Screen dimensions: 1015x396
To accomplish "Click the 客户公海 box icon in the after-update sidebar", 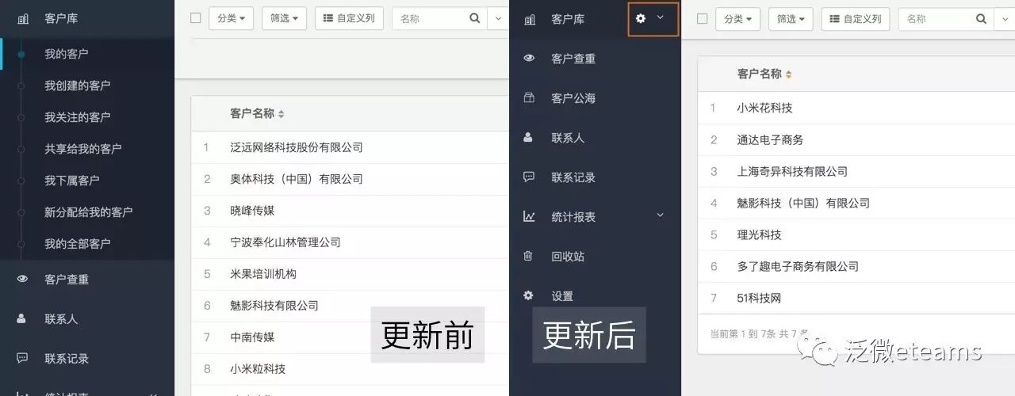I will coord(529,97).
